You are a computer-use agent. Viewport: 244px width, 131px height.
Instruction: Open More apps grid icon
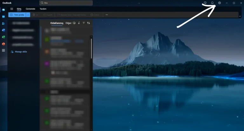[3, 51]
